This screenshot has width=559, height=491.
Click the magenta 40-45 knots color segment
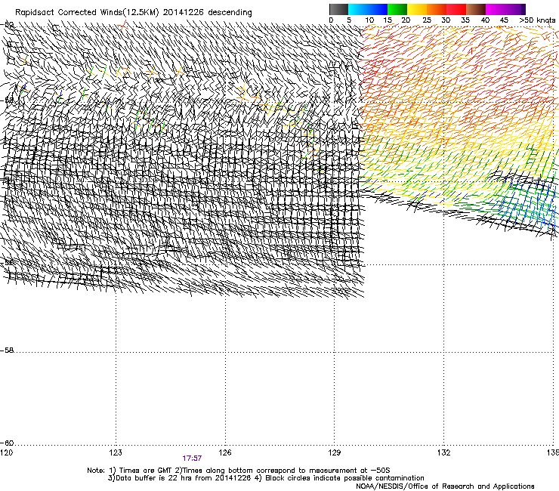[x=496, y=9]
